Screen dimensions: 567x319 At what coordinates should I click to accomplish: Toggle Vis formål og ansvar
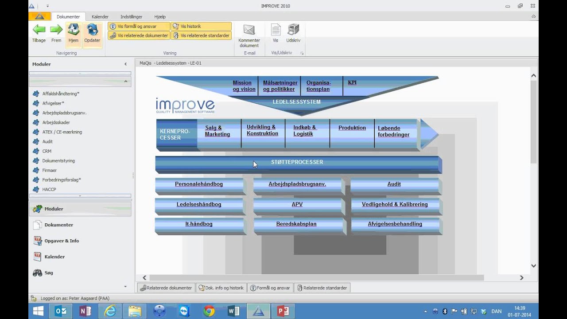pos(139,27)
